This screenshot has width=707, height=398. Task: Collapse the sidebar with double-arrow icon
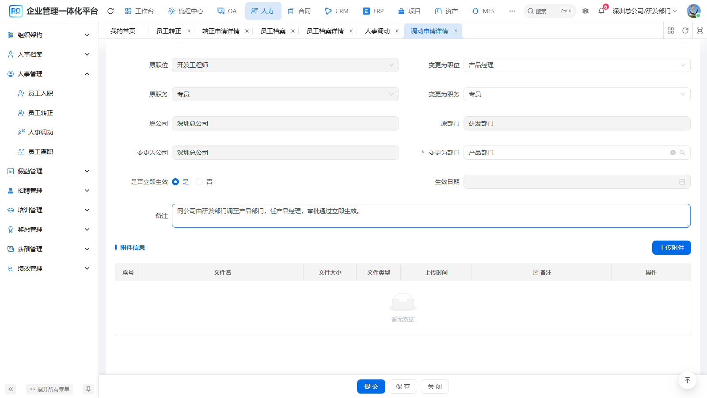(11, 389)
